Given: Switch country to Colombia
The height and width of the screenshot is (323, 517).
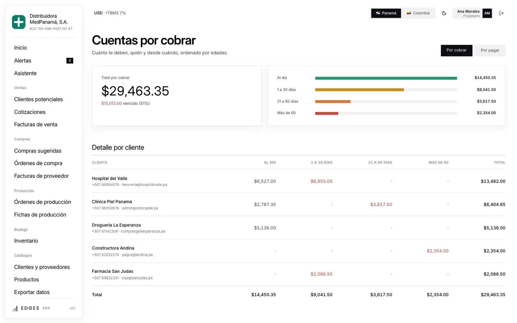Looking at the screenshot, I should click(418, 13).
